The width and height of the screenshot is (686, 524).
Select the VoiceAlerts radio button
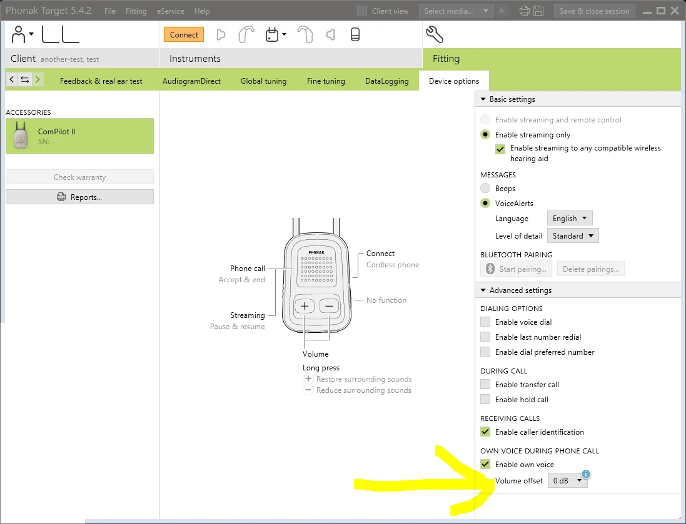click(485, 203)
